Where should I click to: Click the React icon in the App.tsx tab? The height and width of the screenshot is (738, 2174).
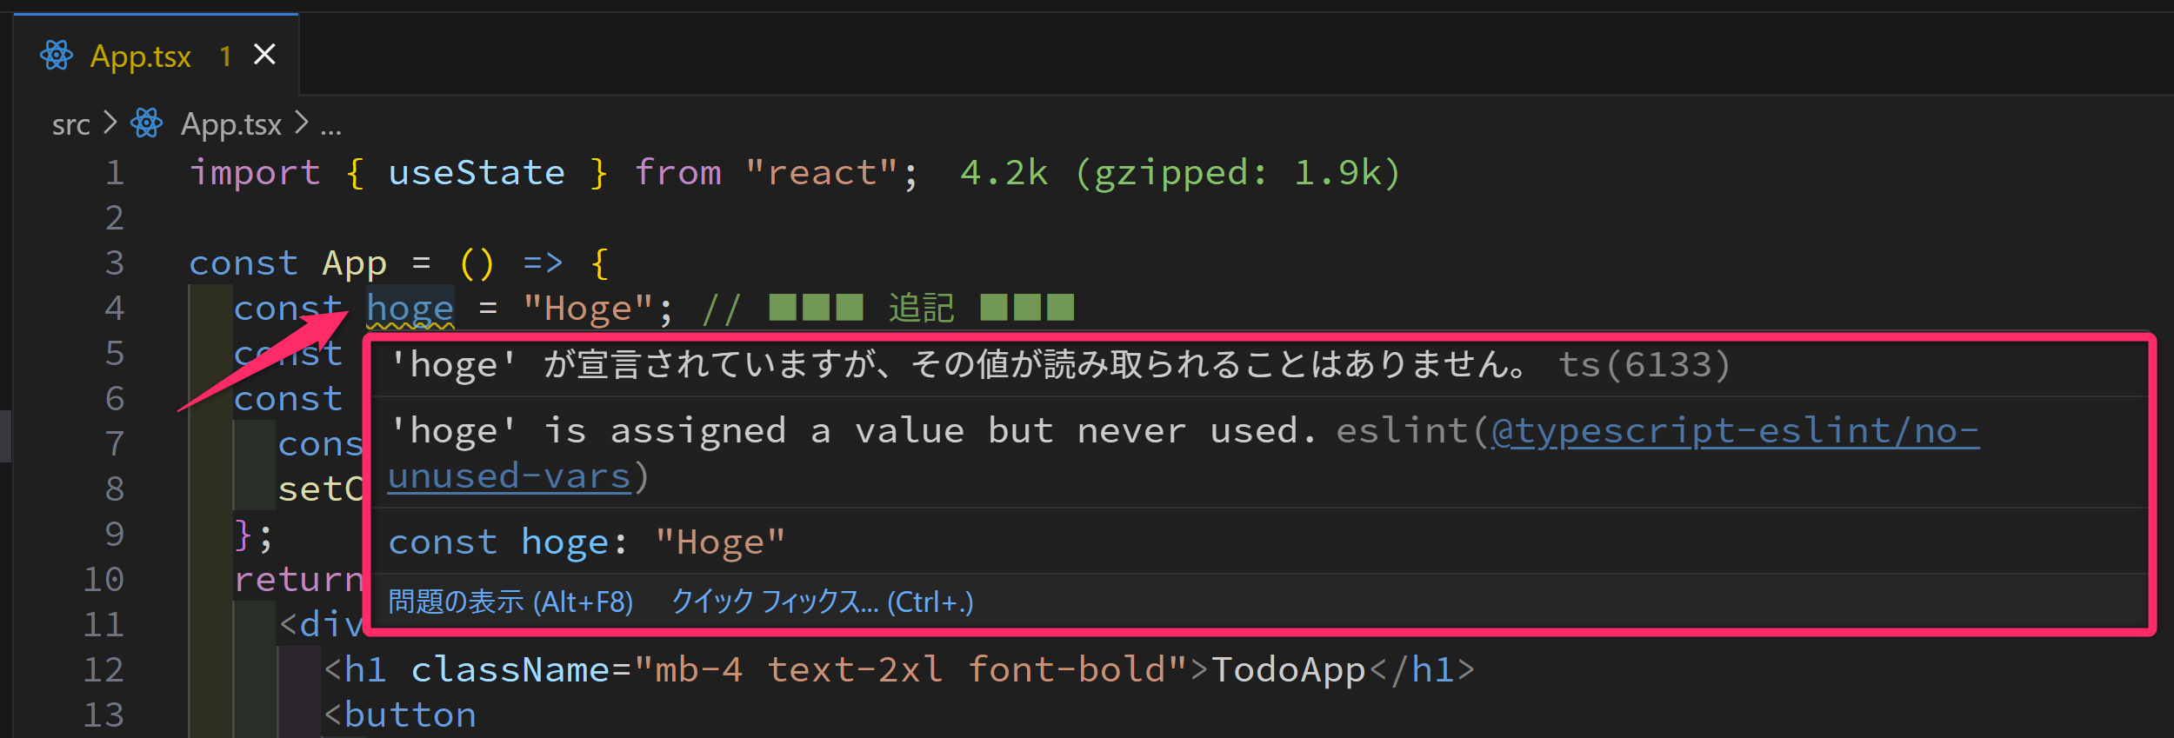click(57, 56)
